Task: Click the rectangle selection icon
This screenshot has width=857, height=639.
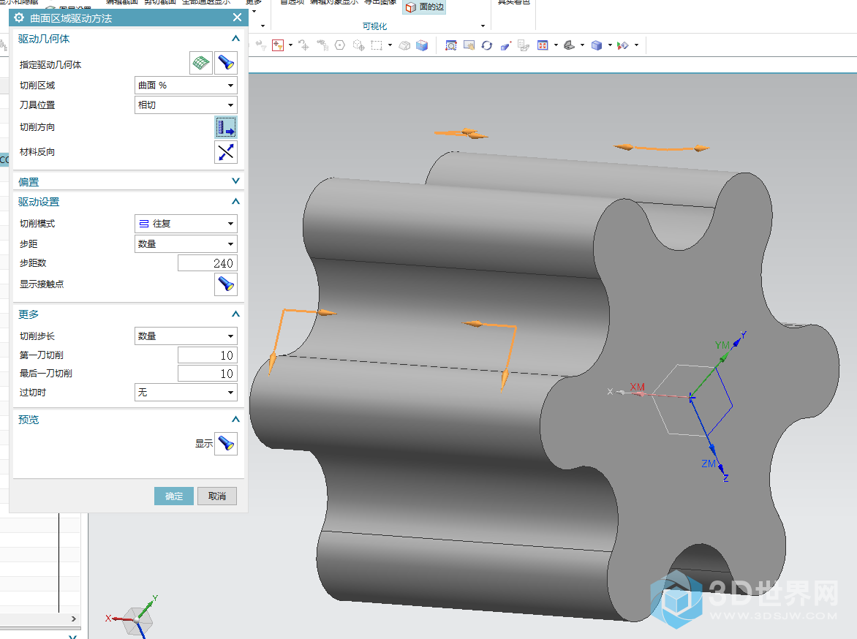Action: tap(377, 45)
